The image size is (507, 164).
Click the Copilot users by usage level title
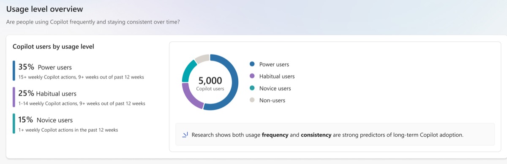click(53, 47)
